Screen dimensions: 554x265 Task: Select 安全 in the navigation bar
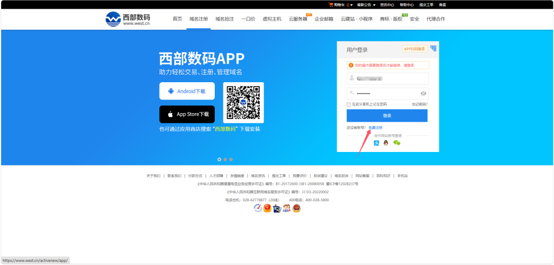pos(414,19)
